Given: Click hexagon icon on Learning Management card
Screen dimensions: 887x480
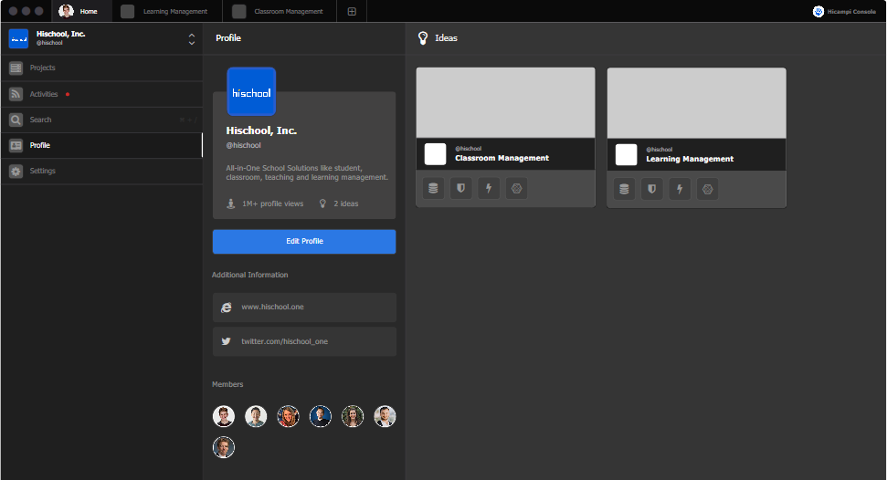Looking at the screenshot, I should (706, 189).
